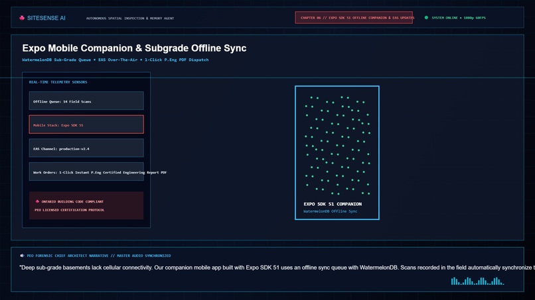Click the WatermelonDB Sub-Grade Queue subtitle line
This screenshot has width=535, height=300.
point(115,60)
